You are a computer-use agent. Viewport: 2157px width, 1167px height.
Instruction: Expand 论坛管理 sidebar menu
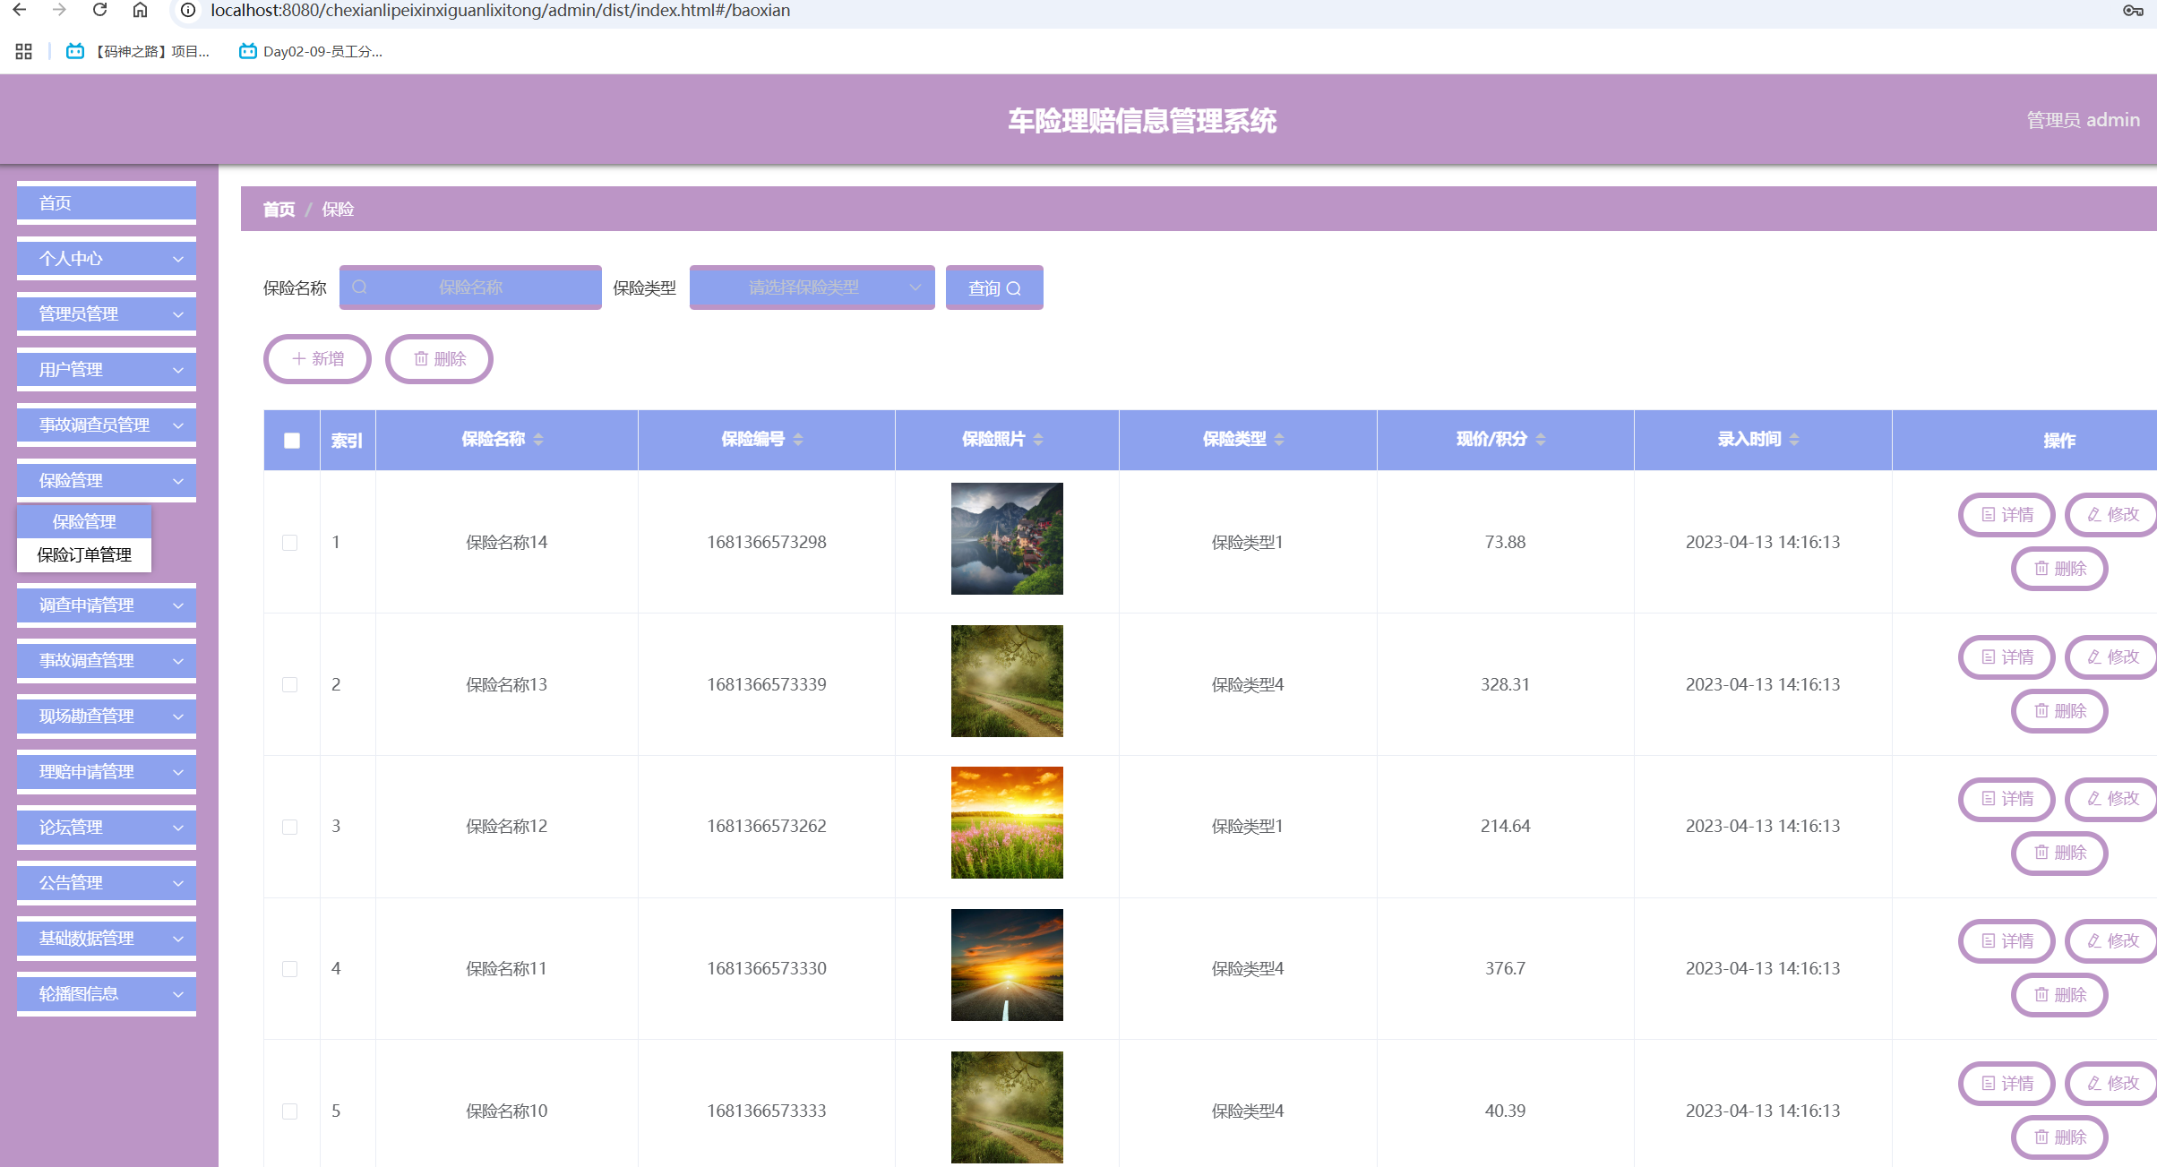click(x=107, y=828)
